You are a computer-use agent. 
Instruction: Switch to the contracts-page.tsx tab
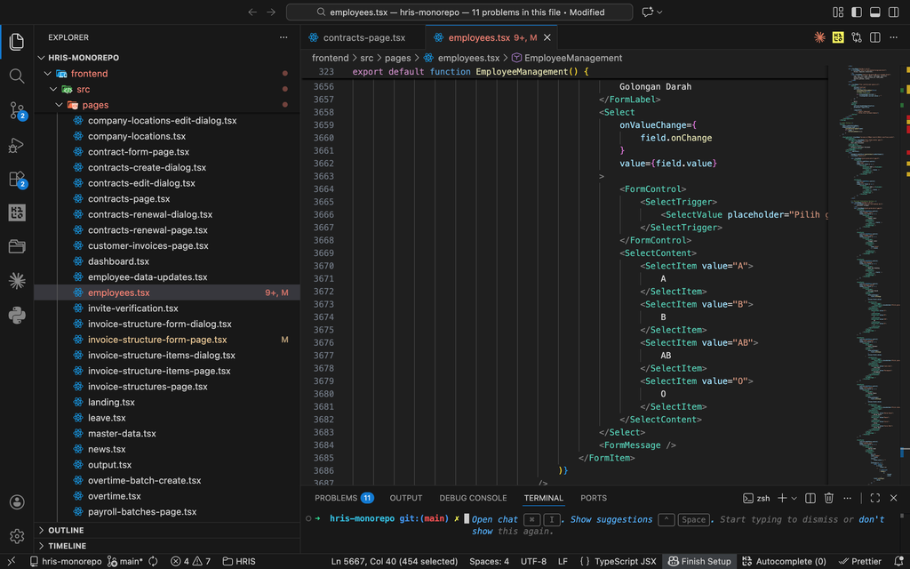coord(363,37)
